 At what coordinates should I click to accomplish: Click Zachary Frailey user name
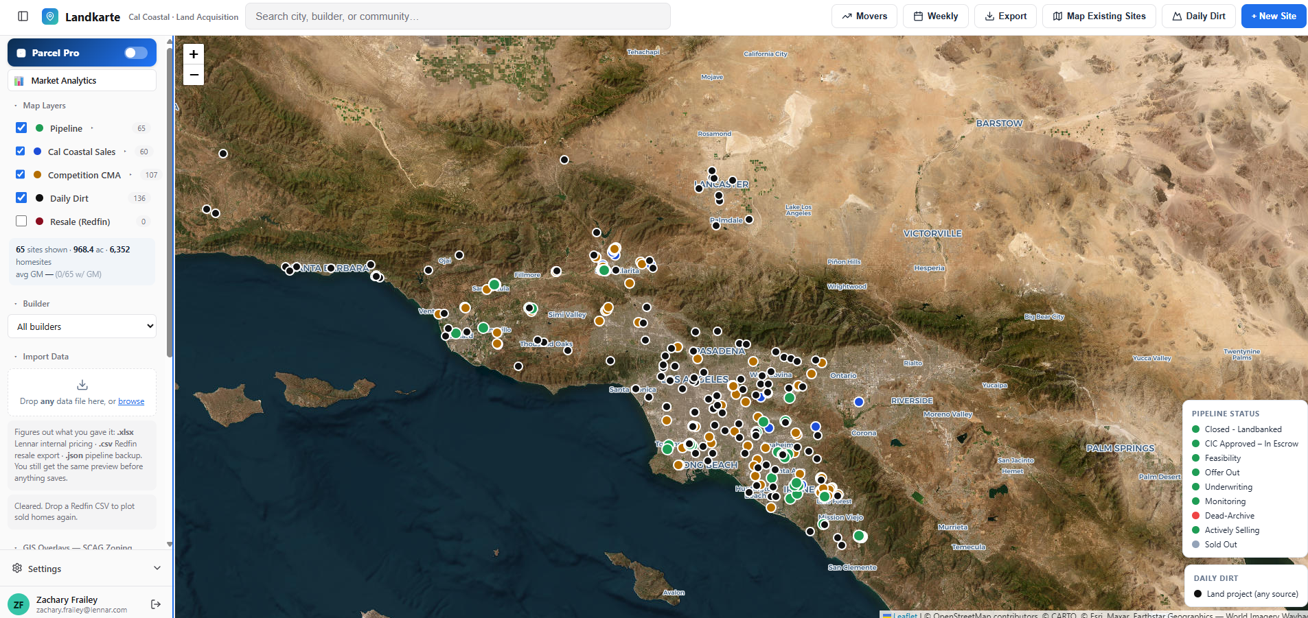coord(67,599)
